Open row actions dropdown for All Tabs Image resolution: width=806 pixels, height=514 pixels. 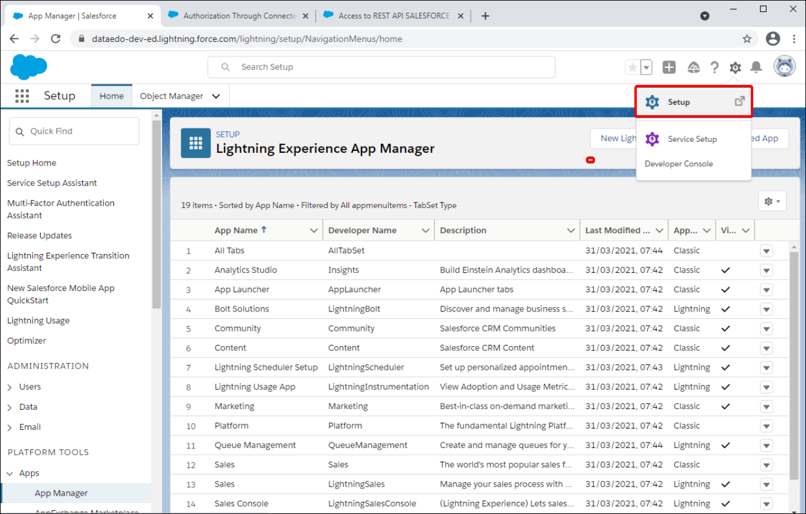click(766, 251)
